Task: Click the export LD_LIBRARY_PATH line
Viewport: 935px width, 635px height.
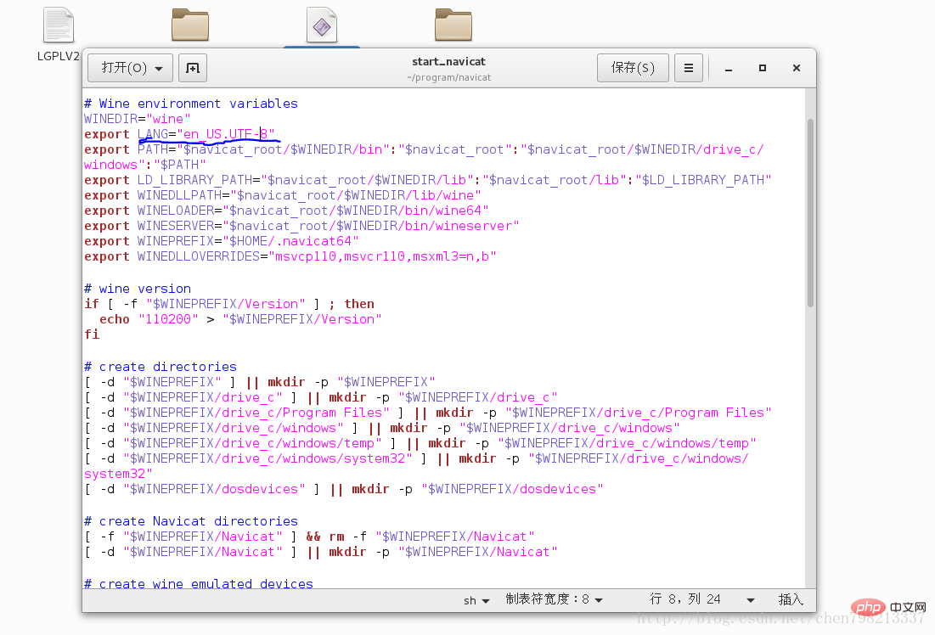Action: [x=427, y=180]
